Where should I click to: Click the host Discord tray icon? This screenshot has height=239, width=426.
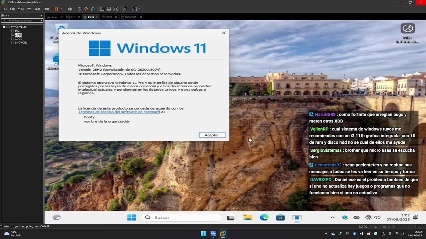[368, 234]
